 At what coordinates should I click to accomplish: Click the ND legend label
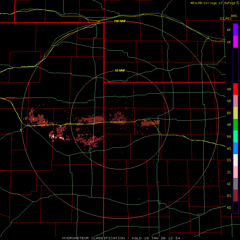click(229, 207)
